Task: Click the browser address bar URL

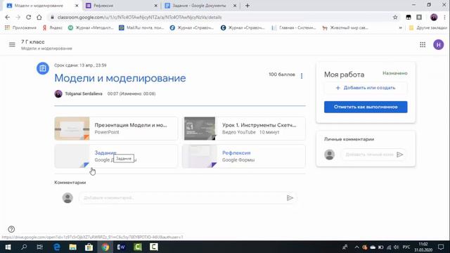Action: click(x=139, y=17)
